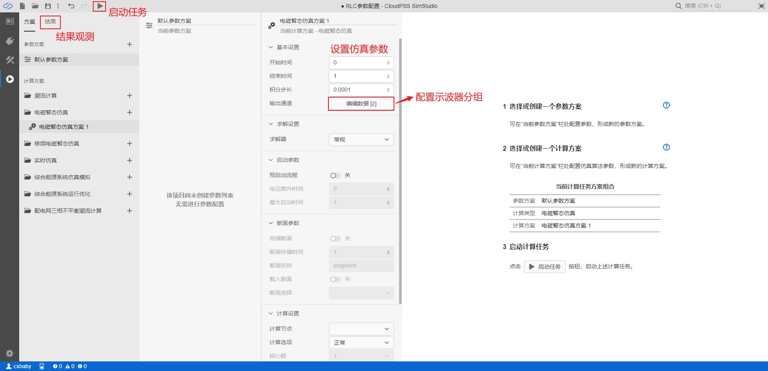Click the 结束时间 input field
Viewport: 768px width, 371px height.
click(361, 76)
